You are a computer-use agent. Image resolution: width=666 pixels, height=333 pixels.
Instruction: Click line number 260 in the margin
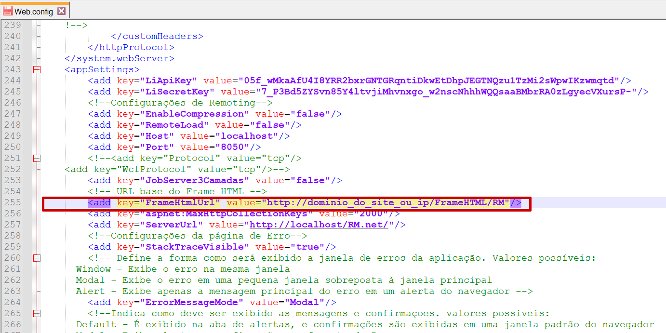pos(13,258)
